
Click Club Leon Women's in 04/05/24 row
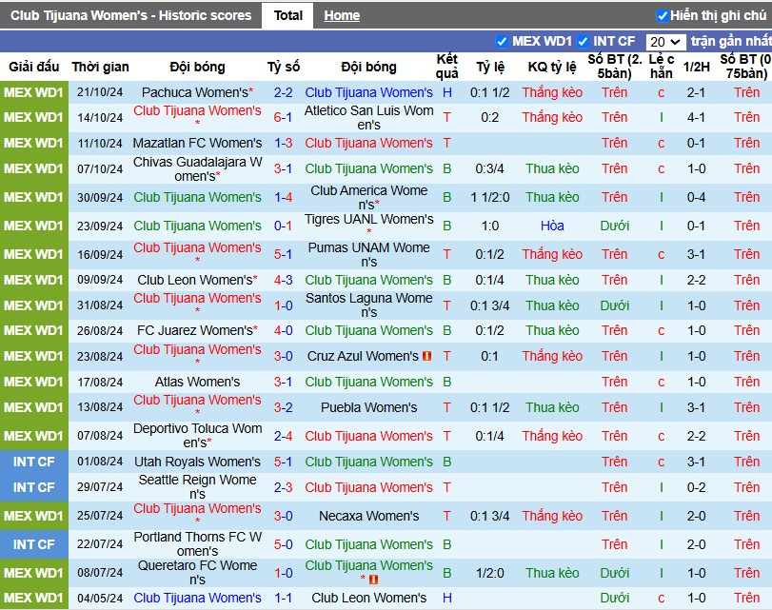pos(368,598)
